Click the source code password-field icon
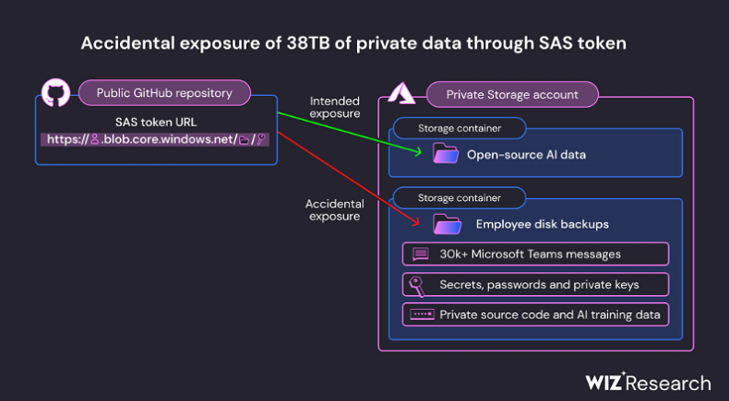 pyautogui.click(x=421, y=314)
